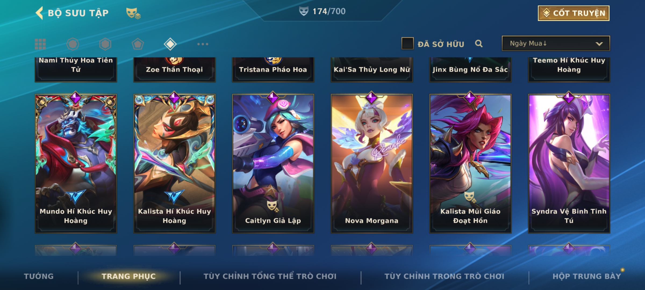Select the diamond rarity filter icon

point(170,44)
